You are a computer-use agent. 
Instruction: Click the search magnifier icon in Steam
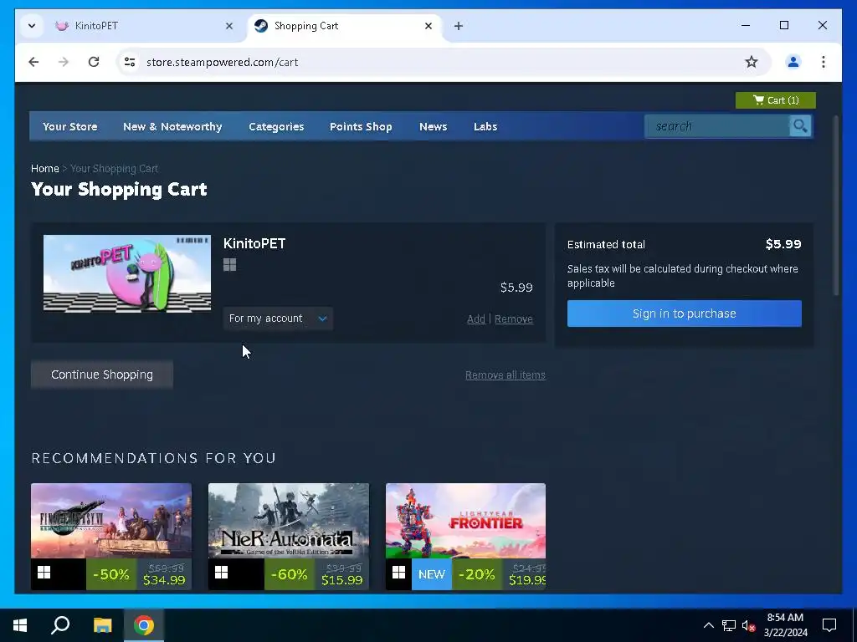tap(800, 126)
